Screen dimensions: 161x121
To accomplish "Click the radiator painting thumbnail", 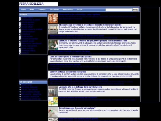I will pyautogui.click(x=53, y=112).
